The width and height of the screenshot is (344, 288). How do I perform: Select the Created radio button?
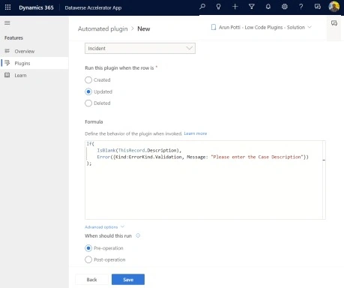coord(88,80)
